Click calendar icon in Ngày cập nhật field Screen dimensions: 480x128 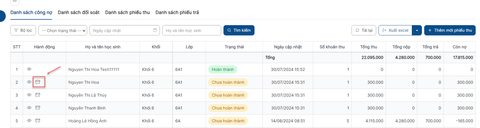(x=155, y=30)
